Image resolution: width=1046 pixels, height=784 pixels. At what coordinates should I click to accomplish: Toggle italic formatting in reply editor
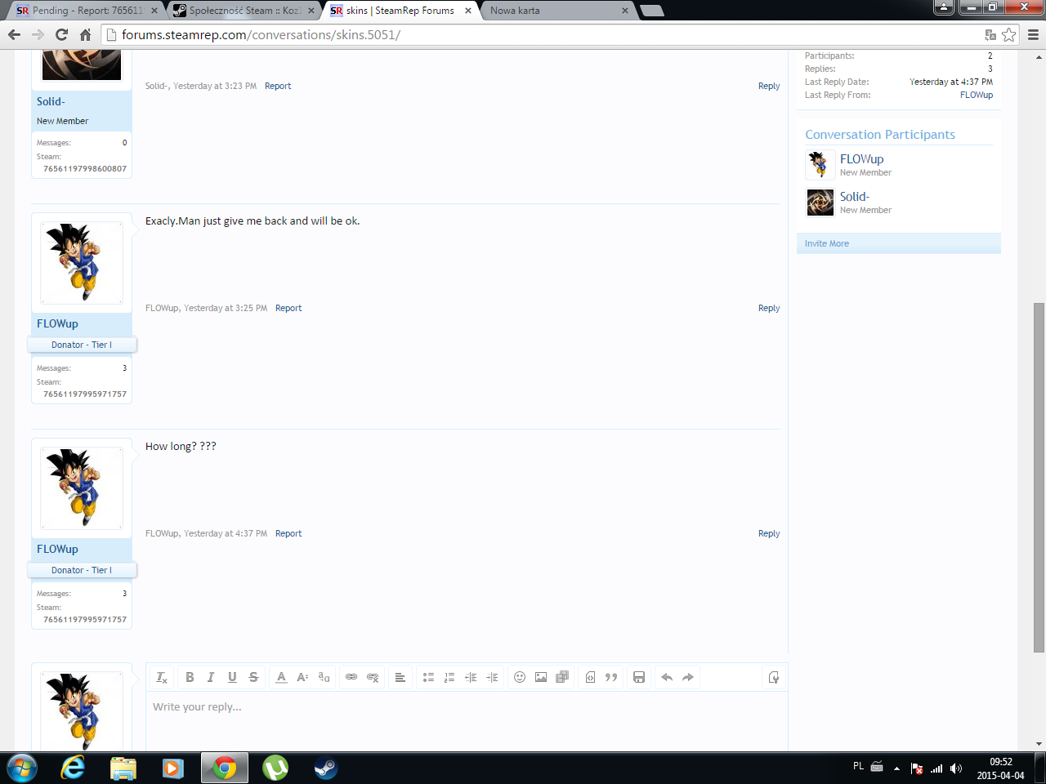point(211,677)
